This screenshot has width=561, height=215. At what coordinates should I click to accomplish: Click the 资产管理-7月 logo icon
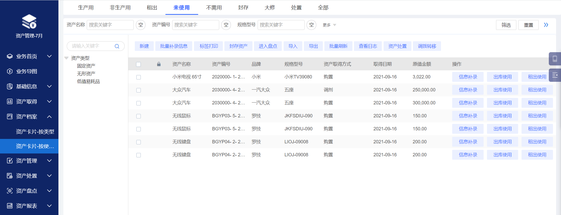[29, 22]
